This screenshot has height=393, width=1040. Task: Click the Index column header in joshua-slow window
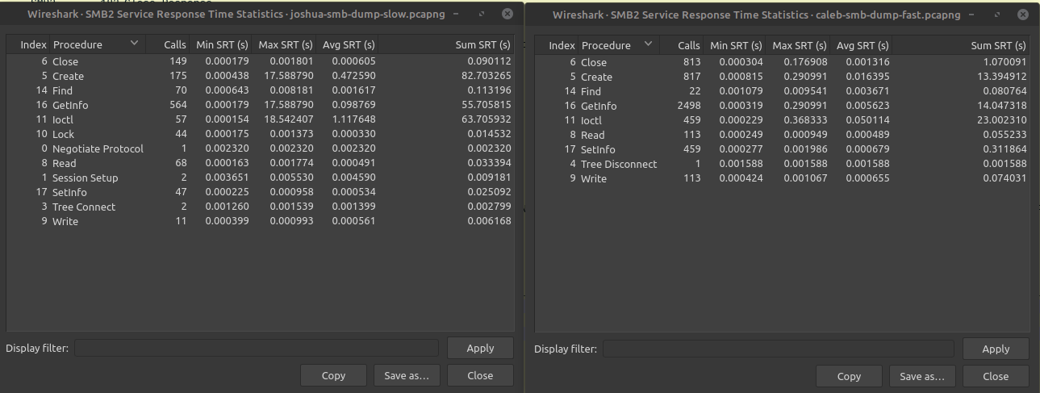click(x=33, y=44)
